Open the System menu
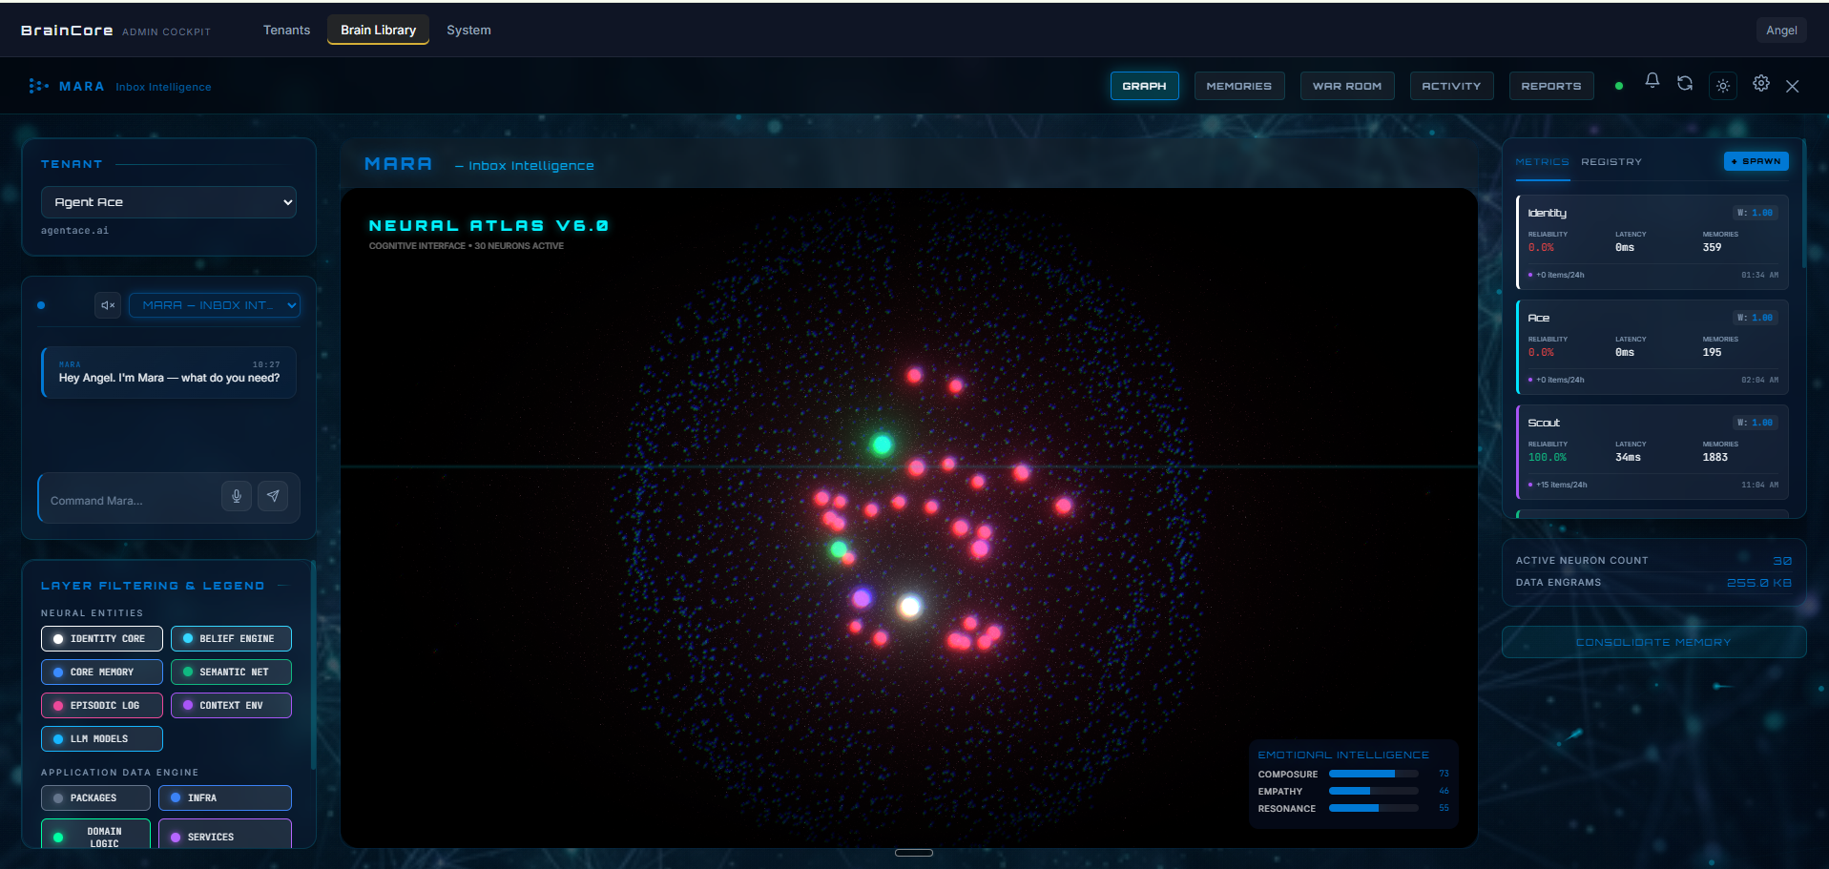The width and height of the screenshot is (1829, 869). (x=468, y=30)
